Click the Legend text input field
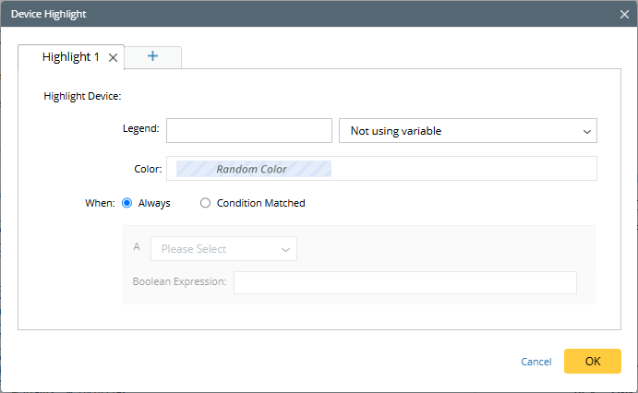Viewport: 638px width, 393px height. 248,131
